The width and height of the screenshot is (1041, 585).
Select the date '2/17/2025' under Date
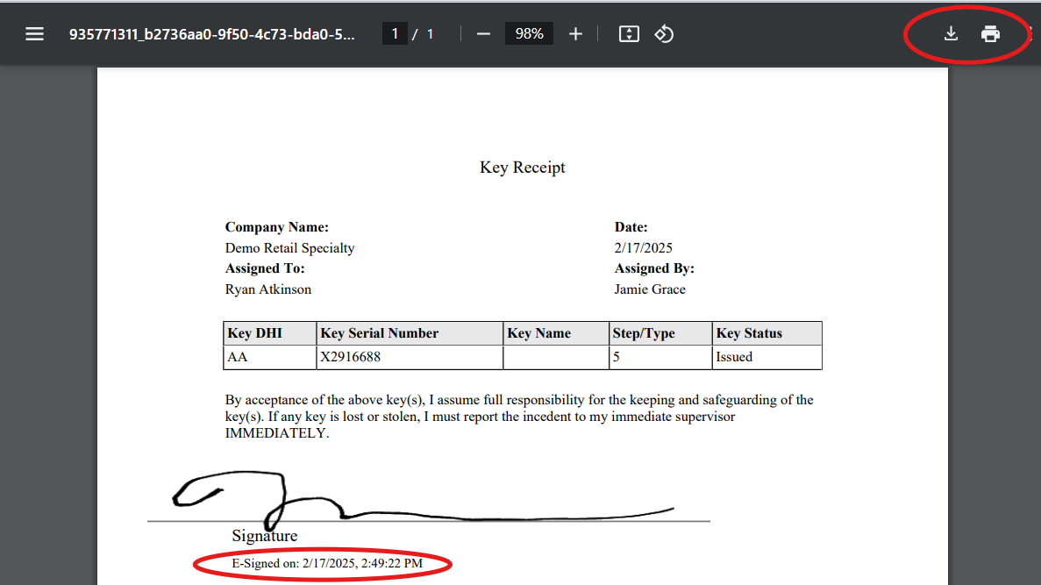click(644, 247)
